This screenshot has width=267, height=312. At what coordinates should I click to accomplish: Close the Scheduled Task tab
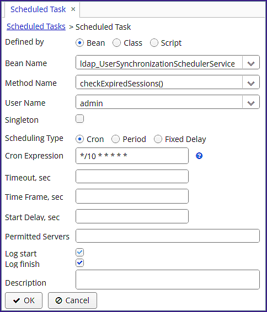point(73,9)
